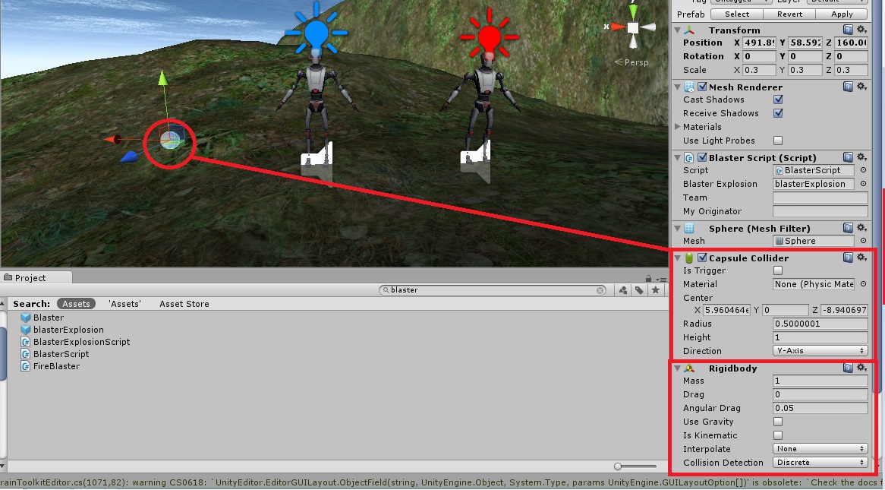Toggle Blaster Script enabled checkbox
885x490 pixels.
point(702,157)
